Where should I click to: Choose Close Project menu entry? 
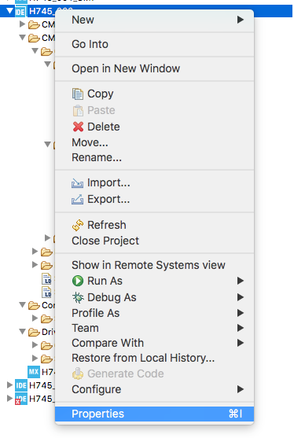(154, 241)
